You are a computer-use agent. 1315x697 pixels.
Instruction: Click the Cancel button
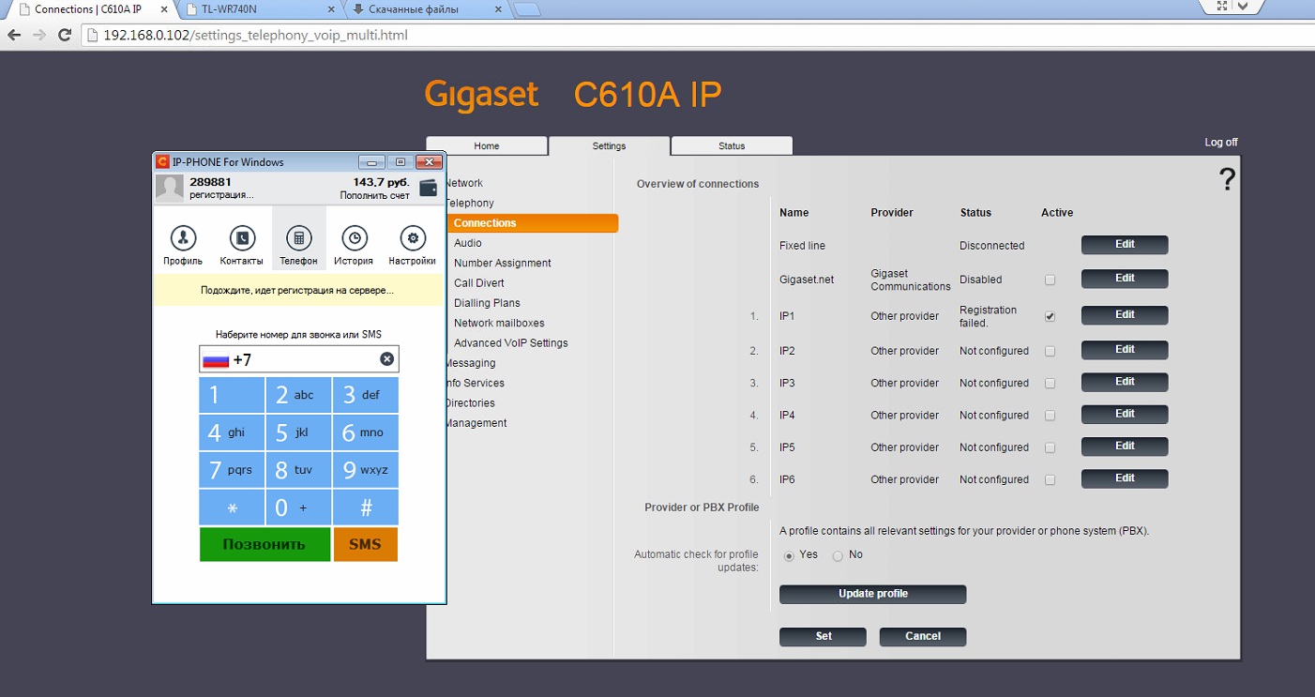click(x=923, y=637)
